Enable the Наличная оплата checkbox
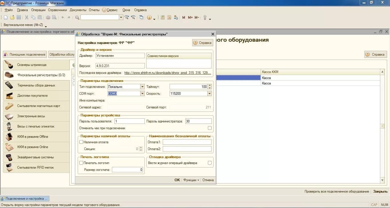 [81, 142]
